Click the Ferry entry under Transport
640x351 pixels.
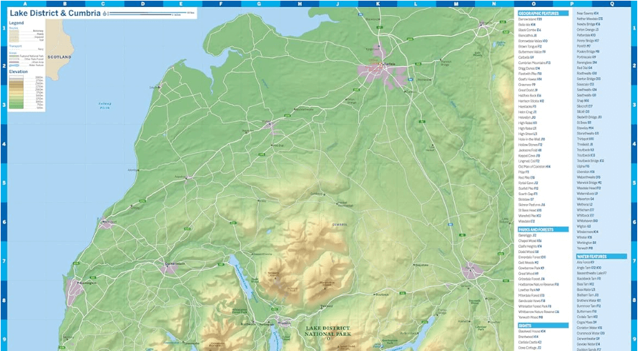pos(41,50)
